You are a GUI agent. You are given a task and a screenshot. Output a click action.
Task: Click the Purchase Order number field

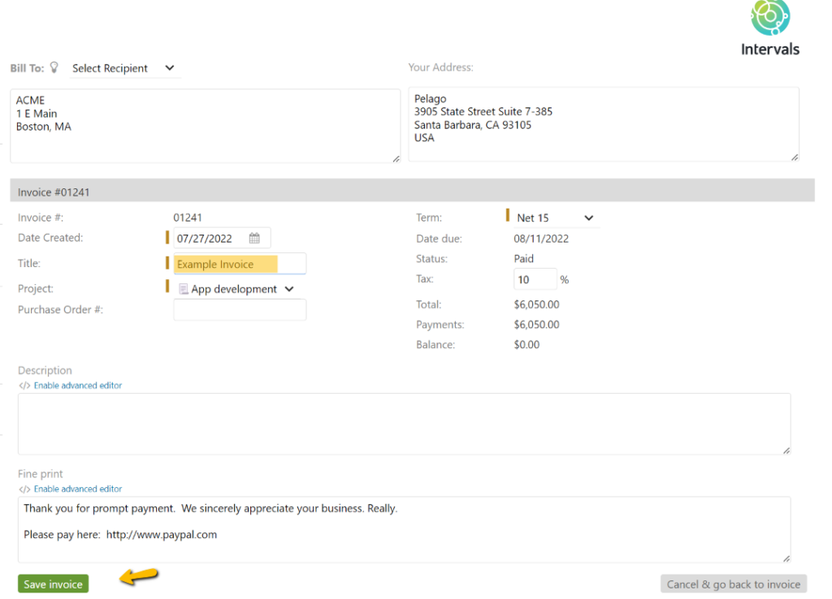click(x=239, y=309)
